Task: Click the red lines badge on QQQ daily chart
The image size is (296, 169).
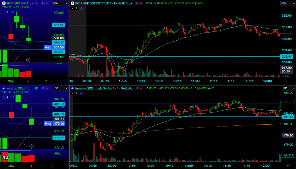Action: click(x=47, y=88)
